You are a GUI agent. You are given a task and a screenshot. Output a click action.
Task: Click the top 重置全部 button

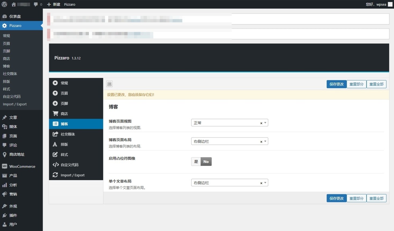(377, 84)
